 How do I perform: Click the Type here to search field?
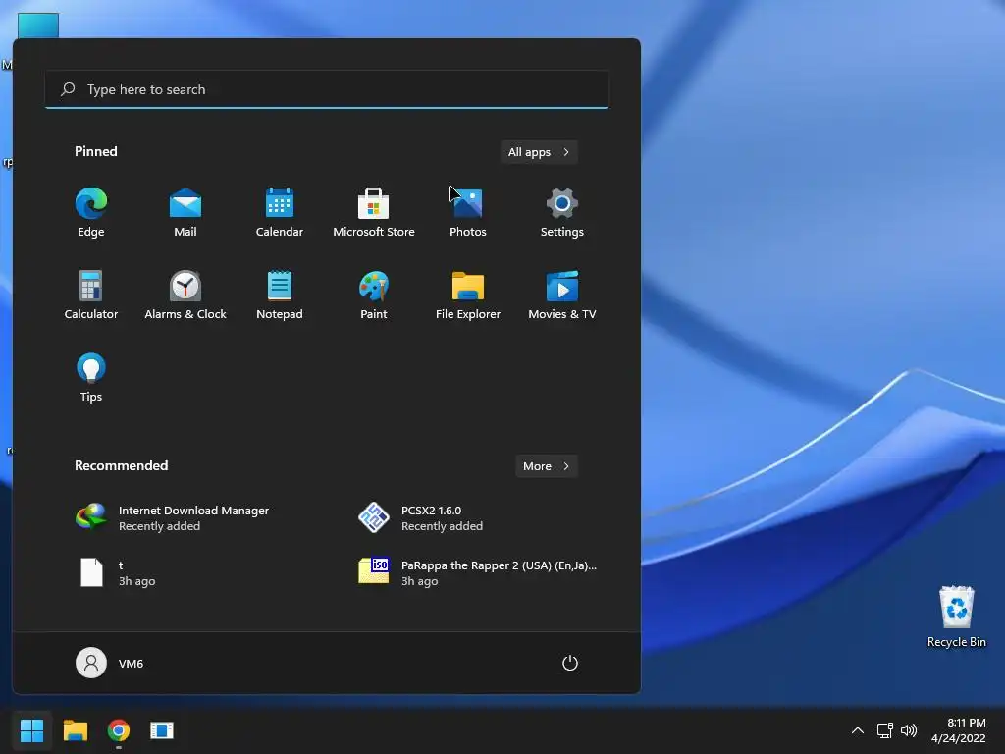327,89
